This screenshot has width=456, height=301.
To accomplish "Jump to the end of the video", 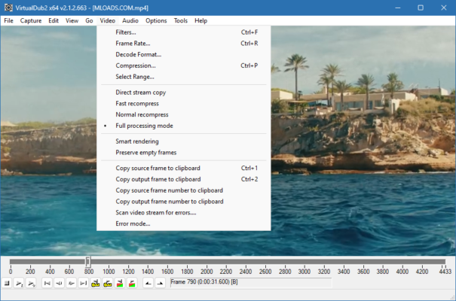I will pos(84,283).
